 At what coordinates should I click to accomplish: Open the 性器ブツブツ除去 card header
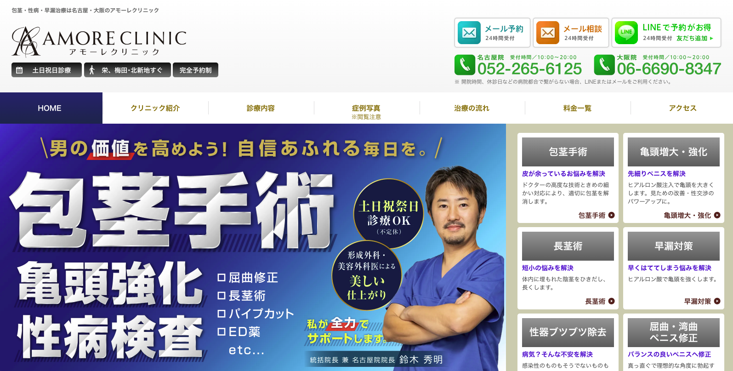[568, 332]
